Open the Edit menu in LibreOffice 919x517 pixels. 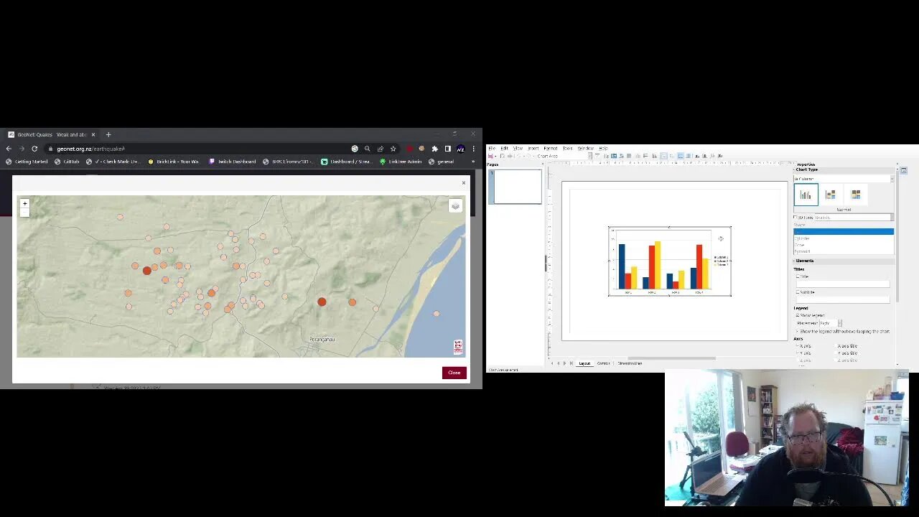pyautogui.click(x=504, y=148)
